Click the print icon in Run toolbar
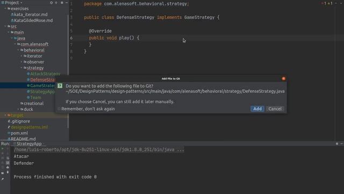 click(x=8, y=168)
